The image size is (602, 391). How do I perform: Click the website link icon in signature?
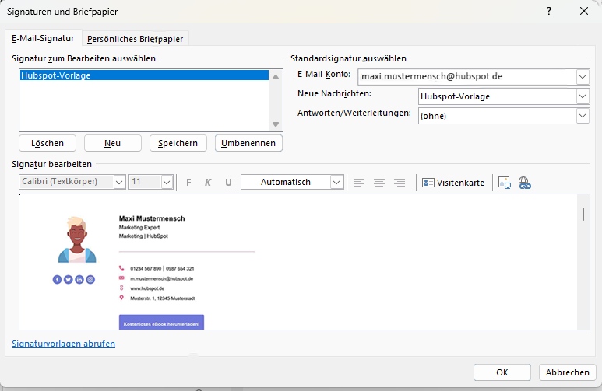121,288
